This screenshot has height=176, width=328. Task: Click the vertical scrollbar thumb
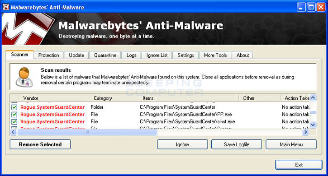coord(313,112)
